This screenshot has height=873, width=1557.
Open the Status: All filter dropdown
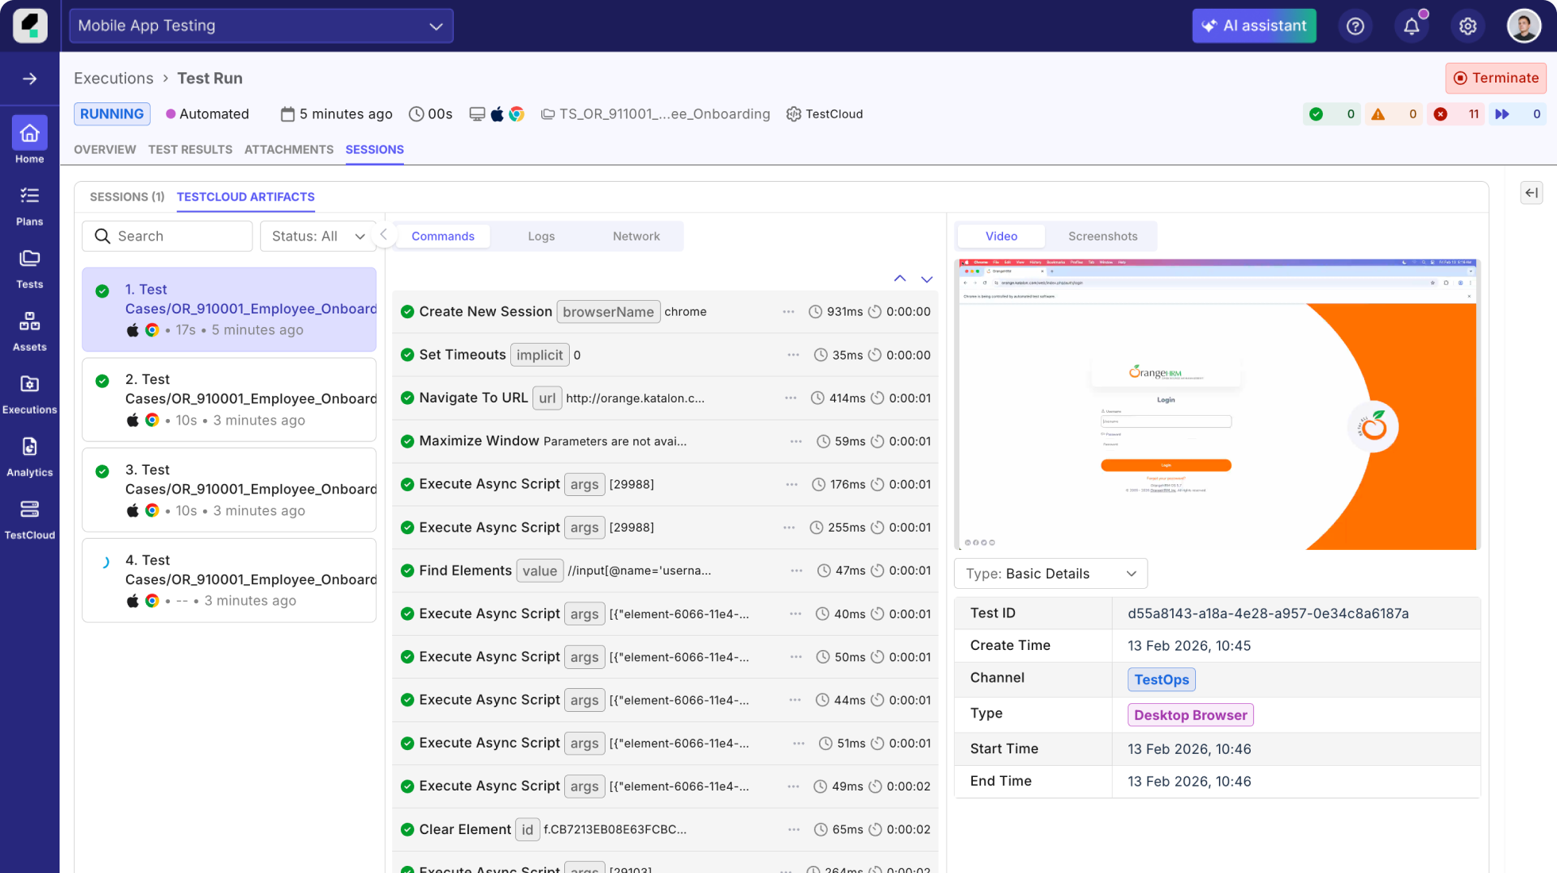tap(317, 236)
